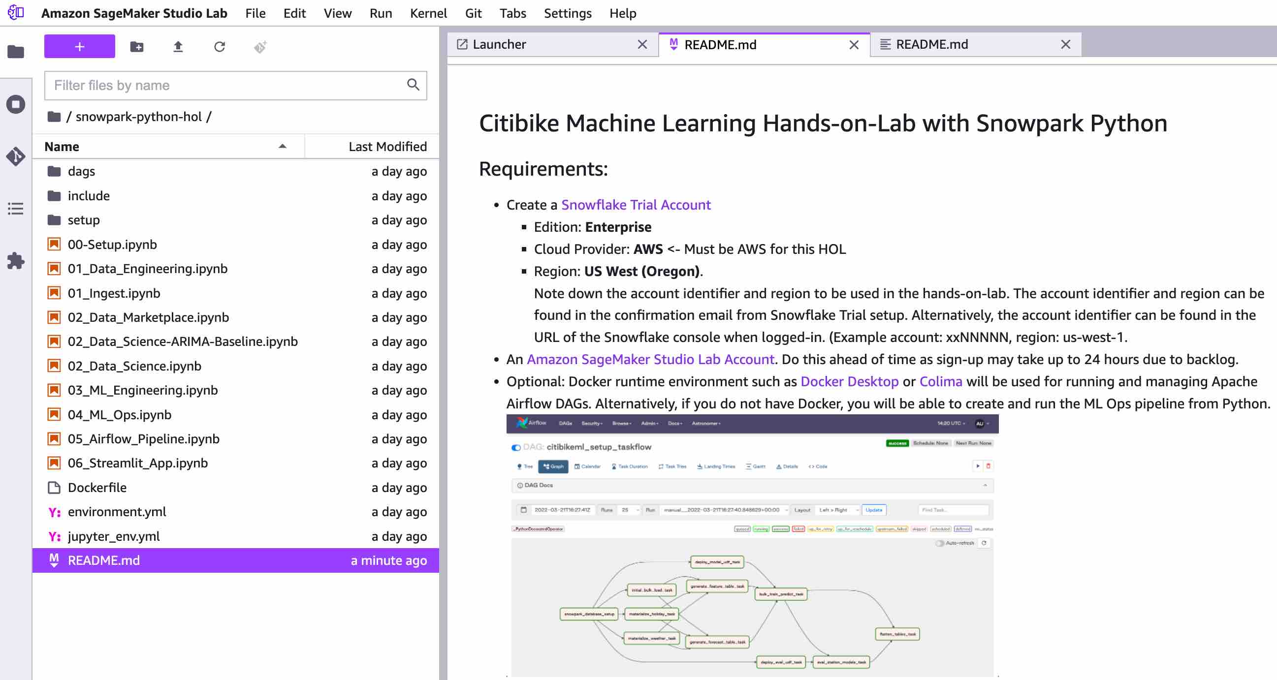Click the new launcher plus button
The width and height of the screenshot is (1277, 680).
pos(79,47)
